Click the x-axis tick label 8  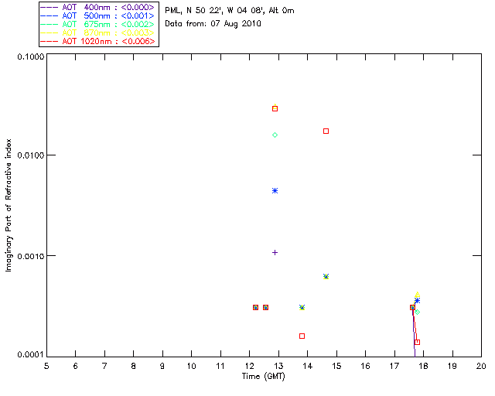(134, 366)
